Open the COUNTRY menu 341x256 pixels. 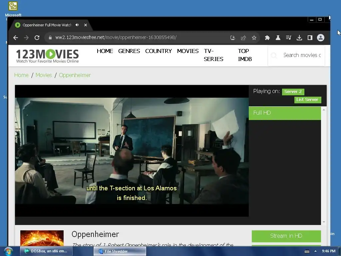point(158,51)
